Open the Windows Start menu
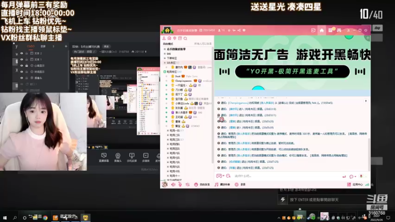The width and height of the screenshot is (395, 222). [x=5, y=218]
